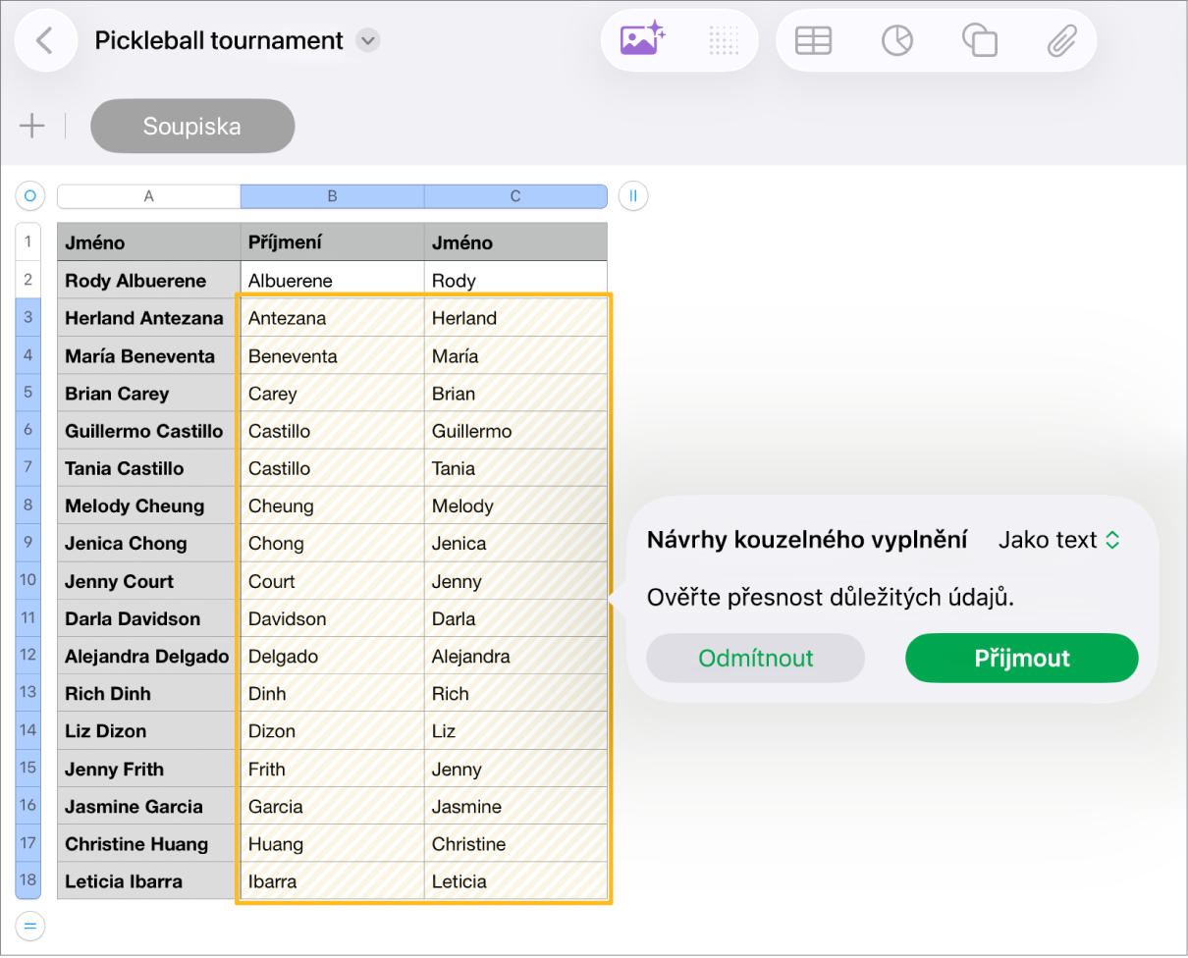Open the Pickleball tournament title dropdown
The image size is (1188, 958).
coord(367,40)
